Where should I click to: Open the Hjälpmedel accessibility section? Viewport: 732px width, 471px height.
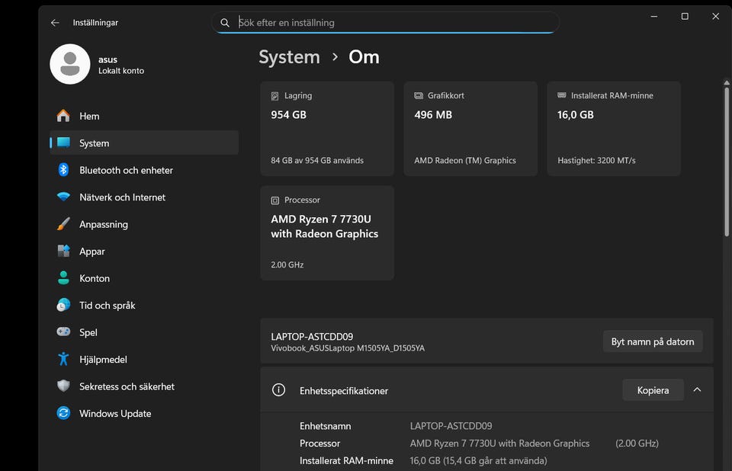pos(103,360)
